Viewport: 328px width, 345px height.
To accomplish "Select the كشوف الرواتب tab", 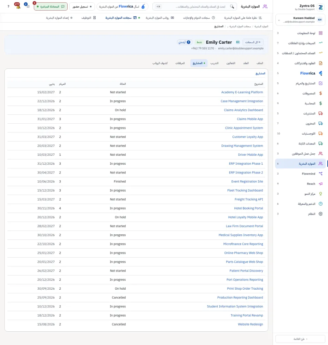I will (x=160, y=63).
